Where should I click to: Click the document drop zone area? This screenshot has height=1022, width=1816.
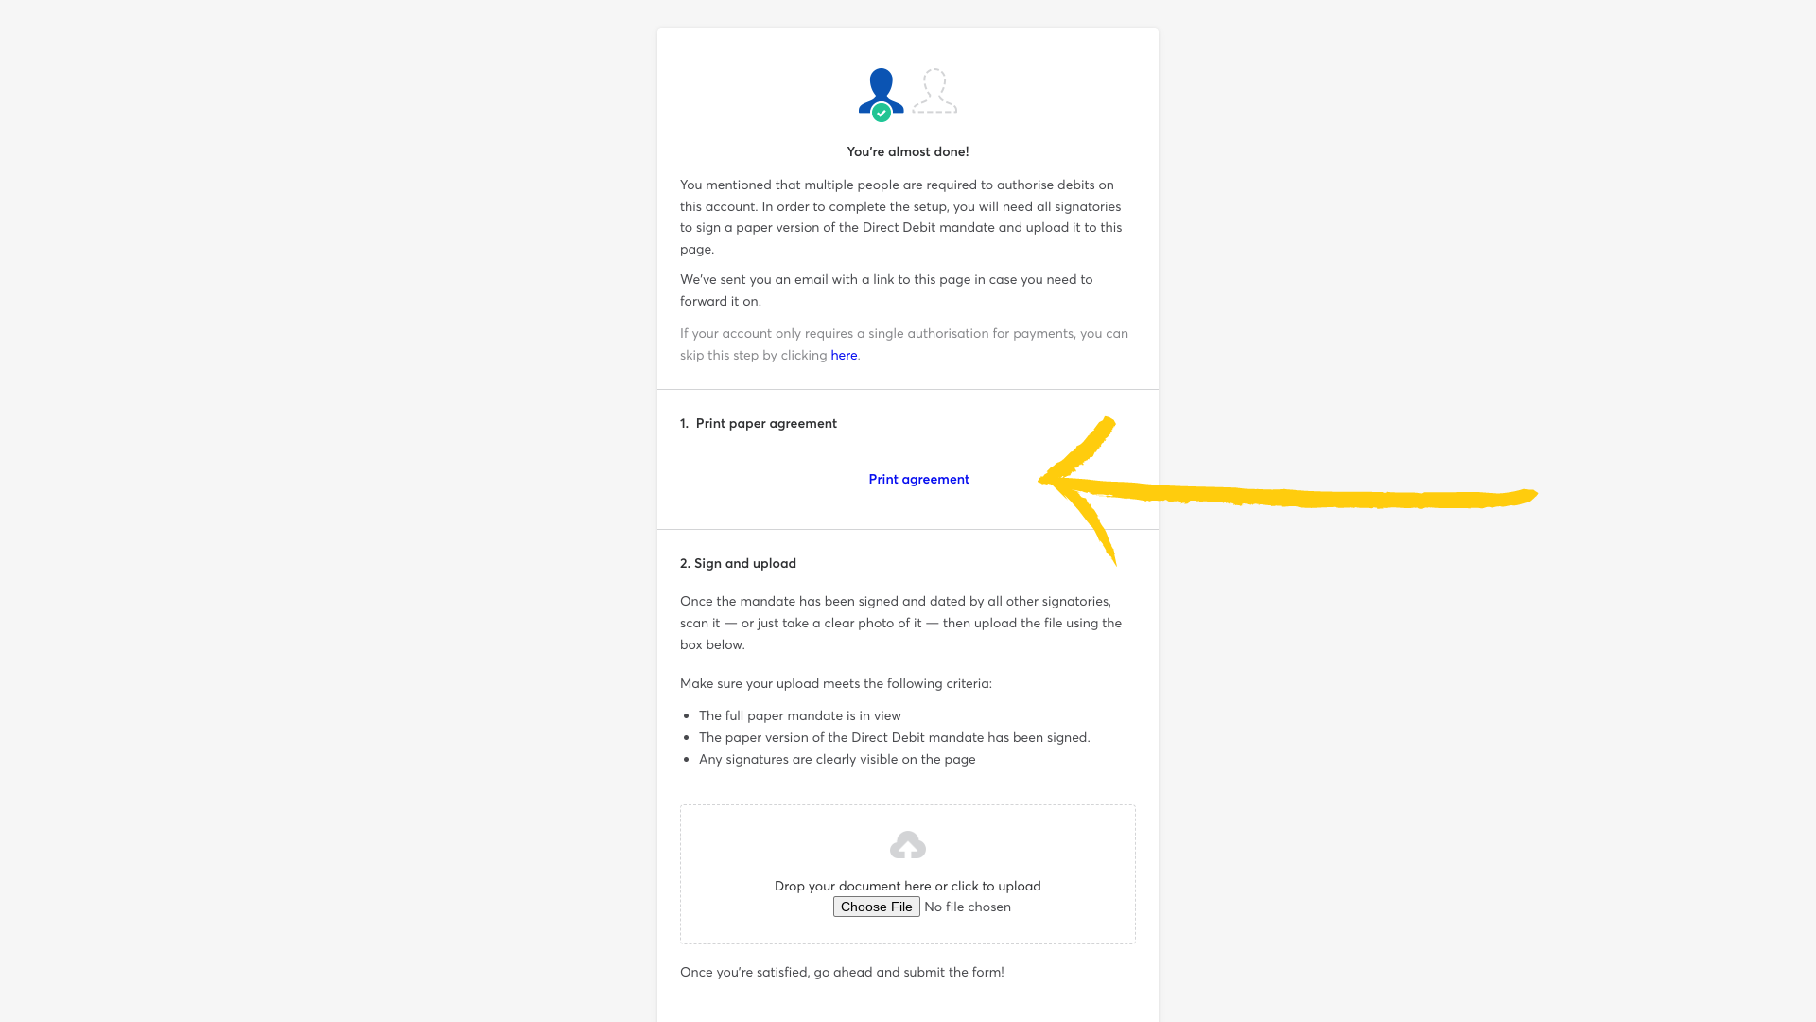click(908, 873)
